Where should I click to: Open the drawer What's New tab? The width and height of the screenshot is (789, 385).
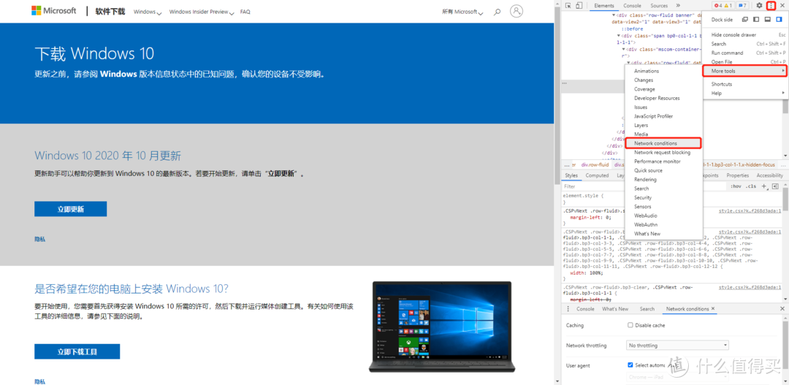[615, 308]
